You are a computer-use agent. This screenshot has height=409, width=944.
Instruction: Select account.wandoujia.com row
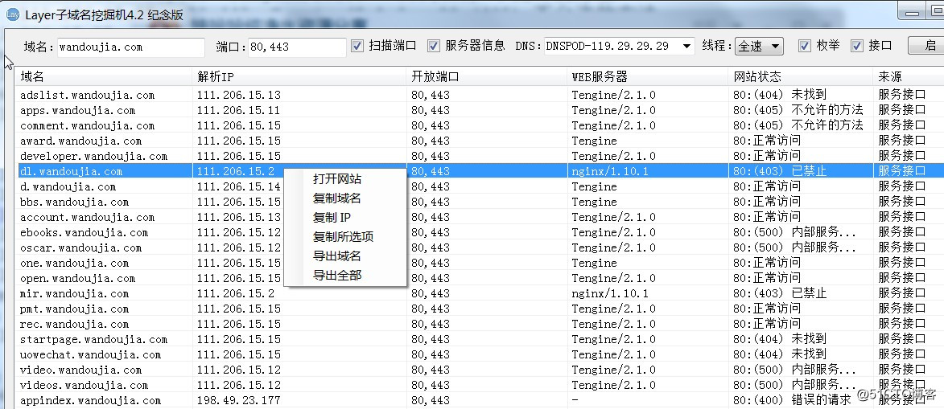point(480,218)
